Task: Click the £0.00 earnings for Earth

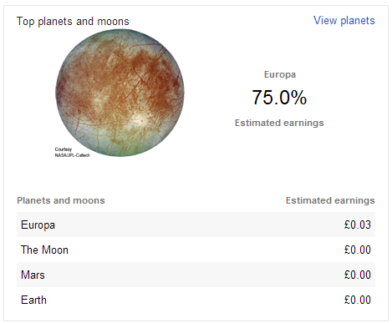Action: coord(358,300)
